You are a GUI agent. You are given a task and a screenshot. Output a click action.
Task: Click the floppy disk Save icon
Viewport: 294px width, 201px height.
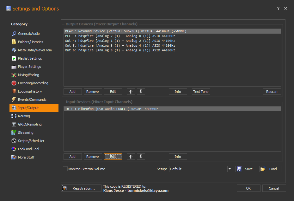pos(239,169)
